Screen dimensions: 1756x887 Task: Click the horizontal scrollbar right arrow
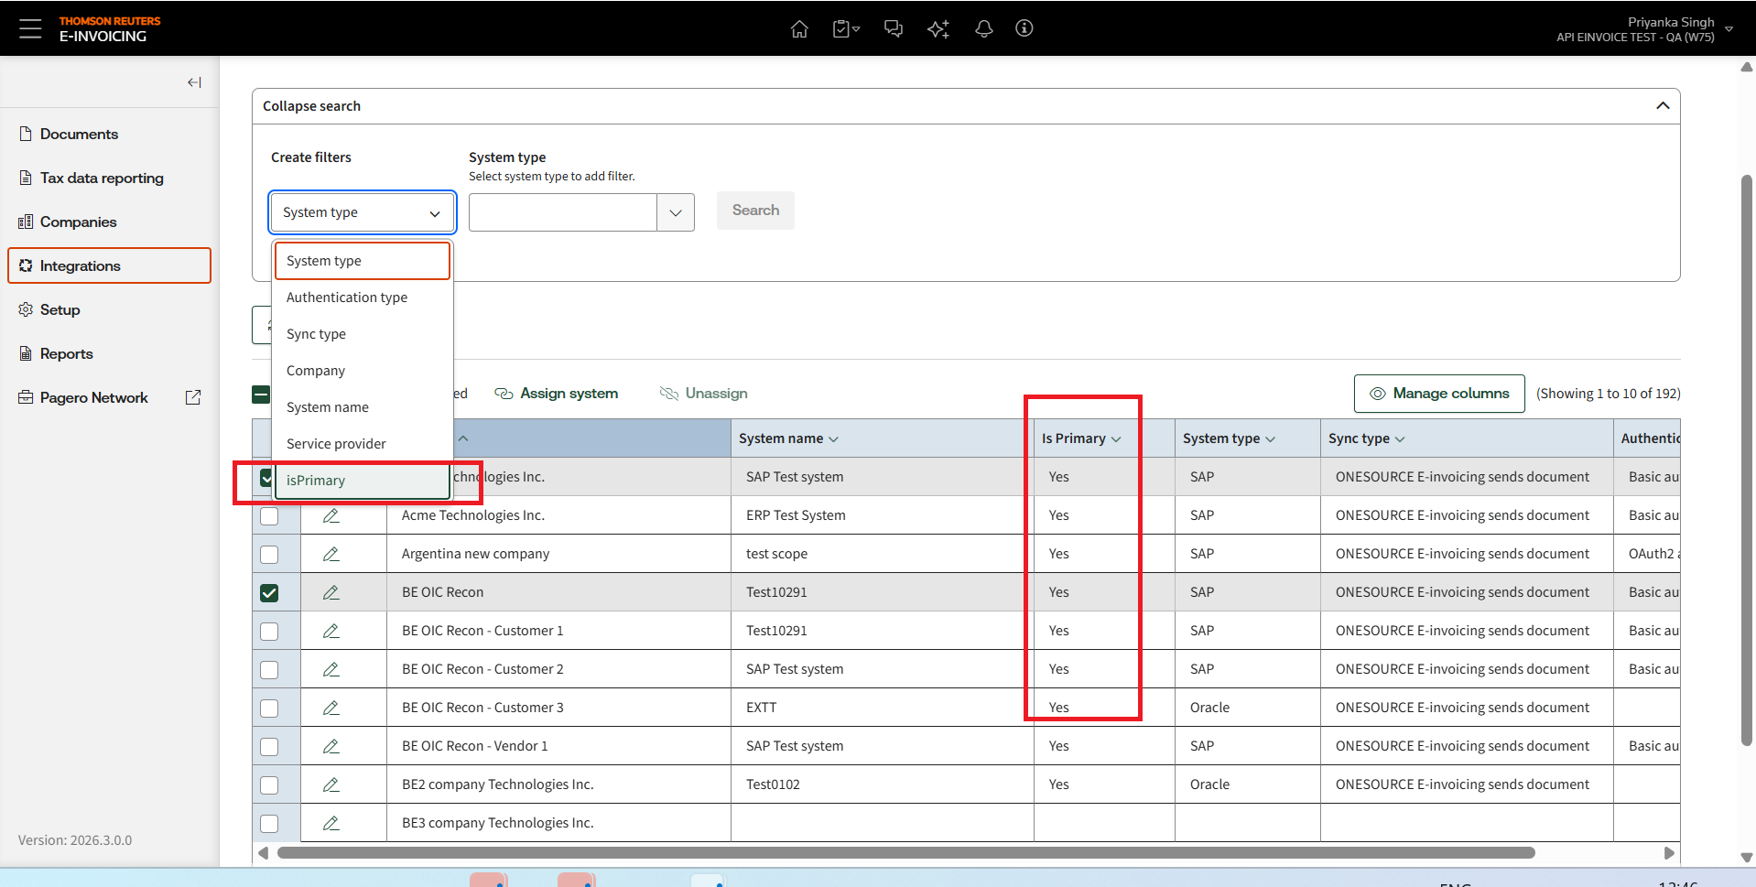tap(1669, 853)
